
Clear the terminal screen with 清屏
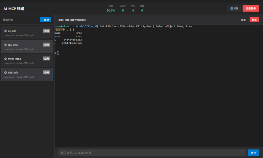tap(243, 20)
